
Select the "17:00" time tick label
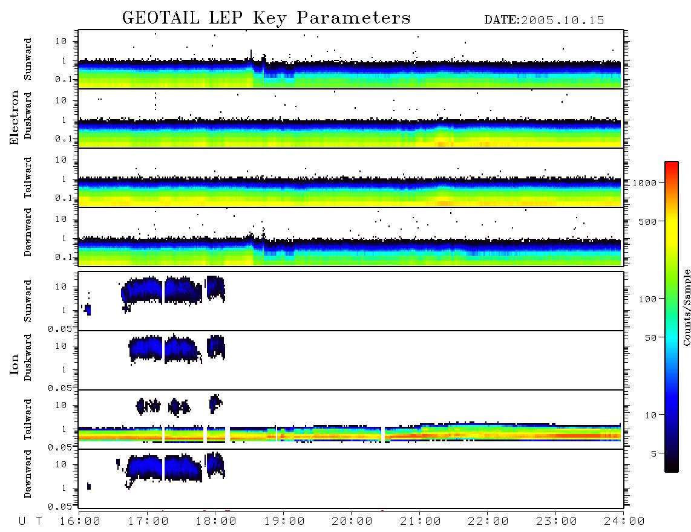(148, 522)
